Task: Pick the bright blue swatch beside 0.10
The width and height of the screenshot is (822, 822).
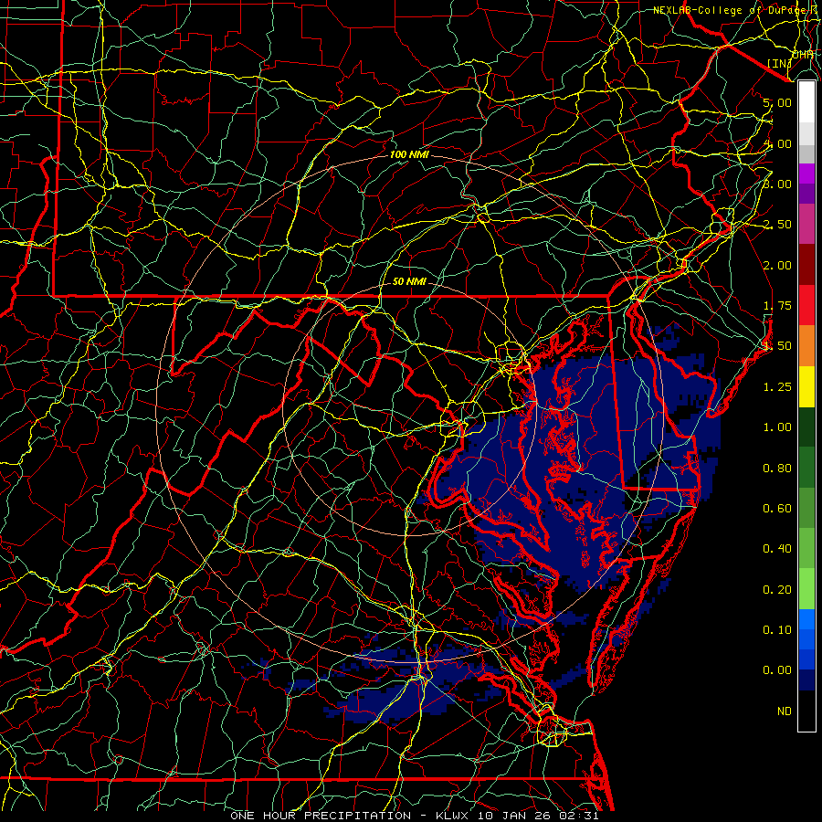Action: [x=806, y=619]
